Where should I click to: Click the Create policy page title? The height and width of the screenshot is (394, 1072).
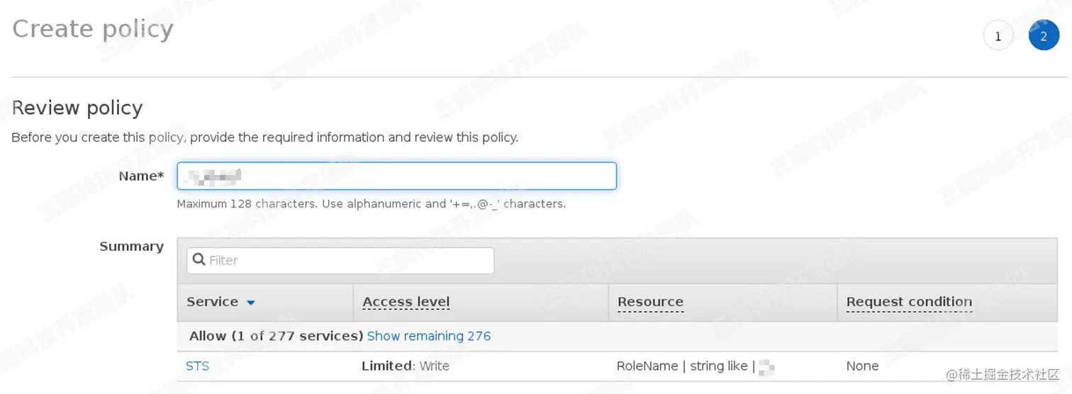coord(93,29)
